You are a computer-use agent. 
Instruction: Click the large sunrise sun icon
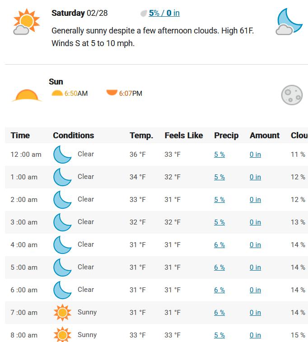[x=27, y=95]
